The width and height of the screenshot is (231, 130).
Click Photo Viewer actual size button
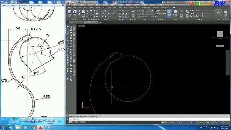tap(21, 121)
